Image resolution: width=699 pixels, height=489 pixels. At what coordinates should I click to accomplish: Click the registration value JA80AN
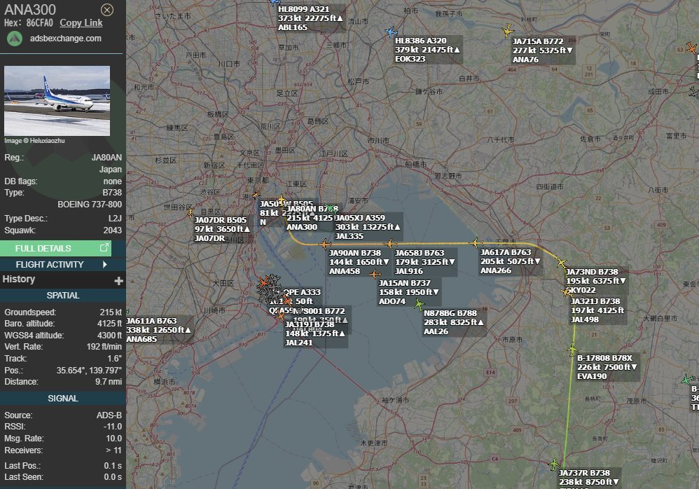click(x=106, y=158)
